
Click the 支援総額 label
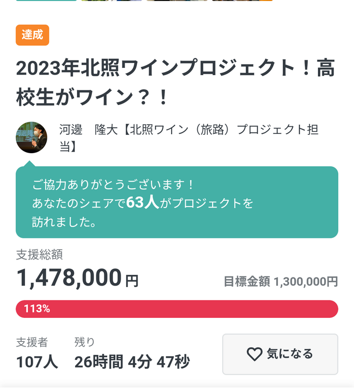39,255
